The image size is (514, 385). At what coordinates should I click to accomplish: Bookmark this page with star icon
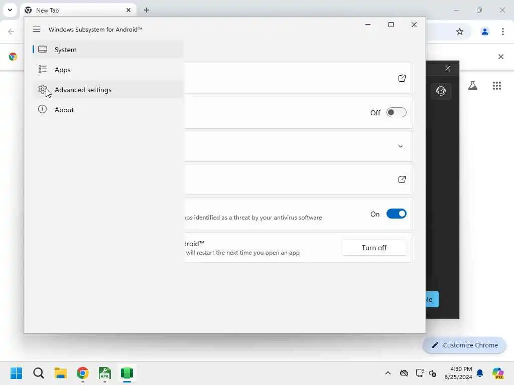click(460, 32)
